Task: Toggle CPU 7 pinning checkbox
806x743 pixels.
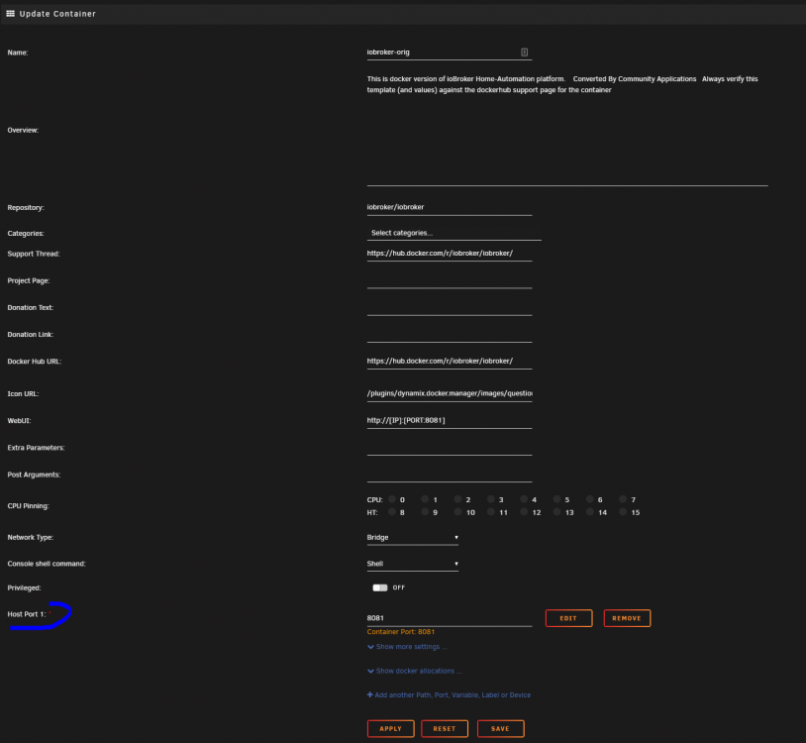Action: click(x=623, y=499)
